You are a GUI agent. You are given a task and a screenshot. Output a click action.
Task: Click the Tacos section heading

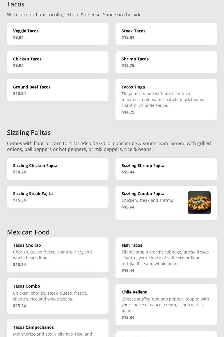[x=16, y=4]
